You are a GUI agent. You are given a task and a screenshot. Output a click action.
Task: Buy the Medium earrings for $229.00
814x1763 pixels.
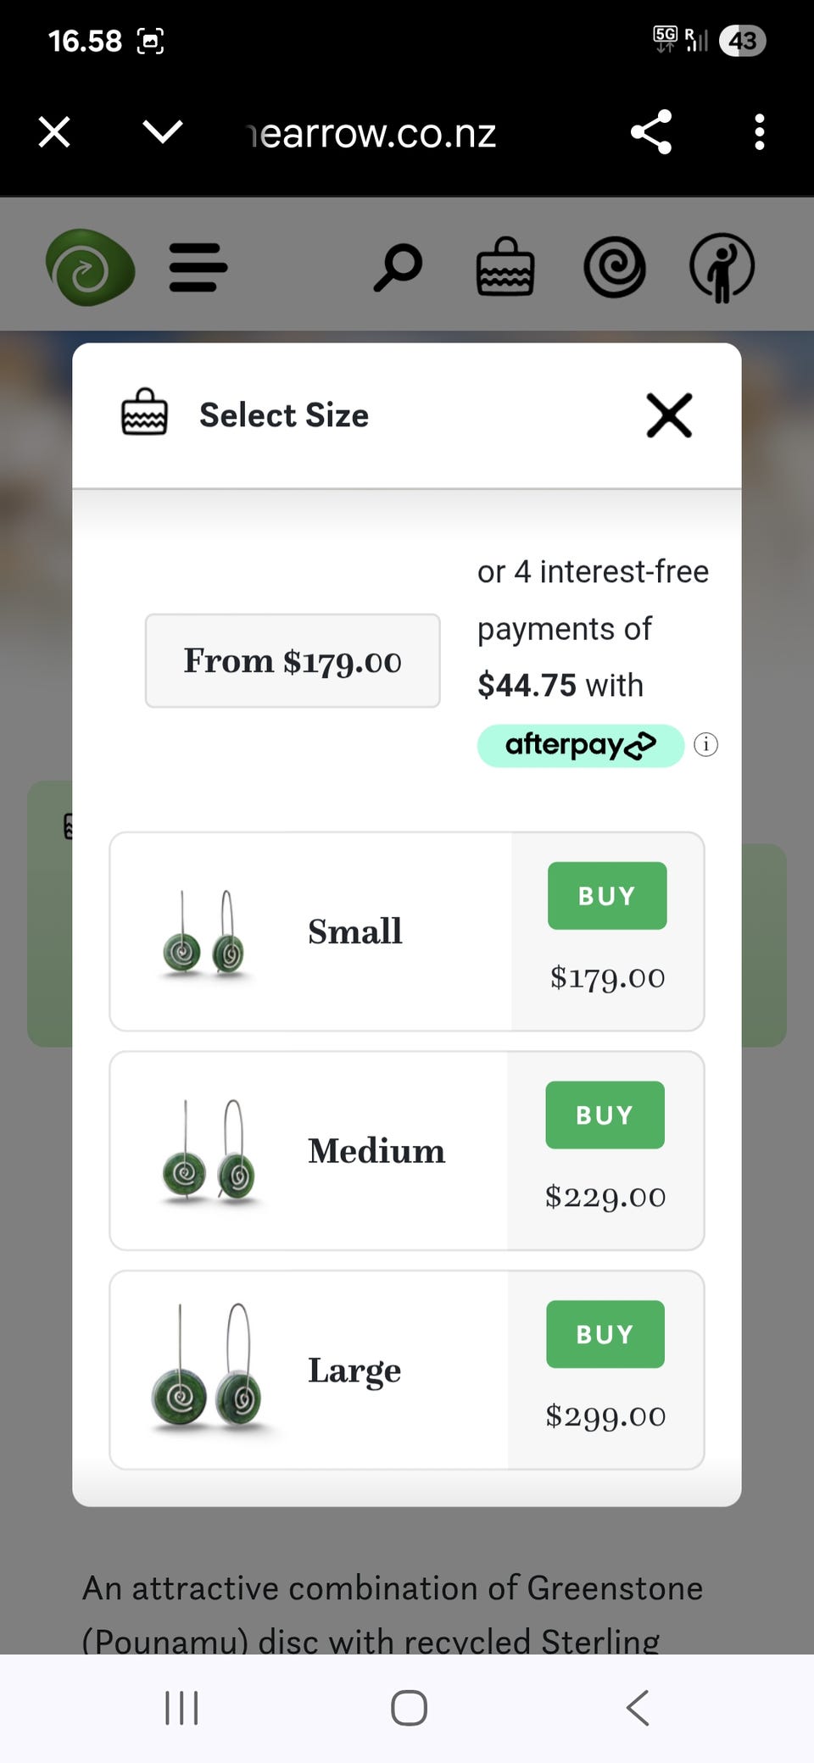tap(605, 1115)
